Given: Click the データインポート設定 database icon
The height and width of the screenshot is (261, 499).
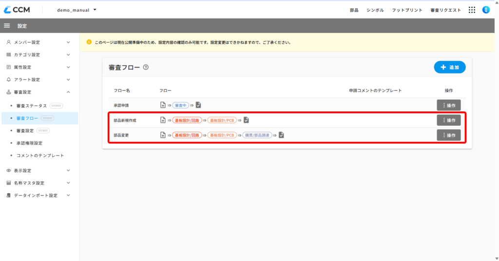Looking at the screenshot, I should pyautogui.click(x=9, y=195).
